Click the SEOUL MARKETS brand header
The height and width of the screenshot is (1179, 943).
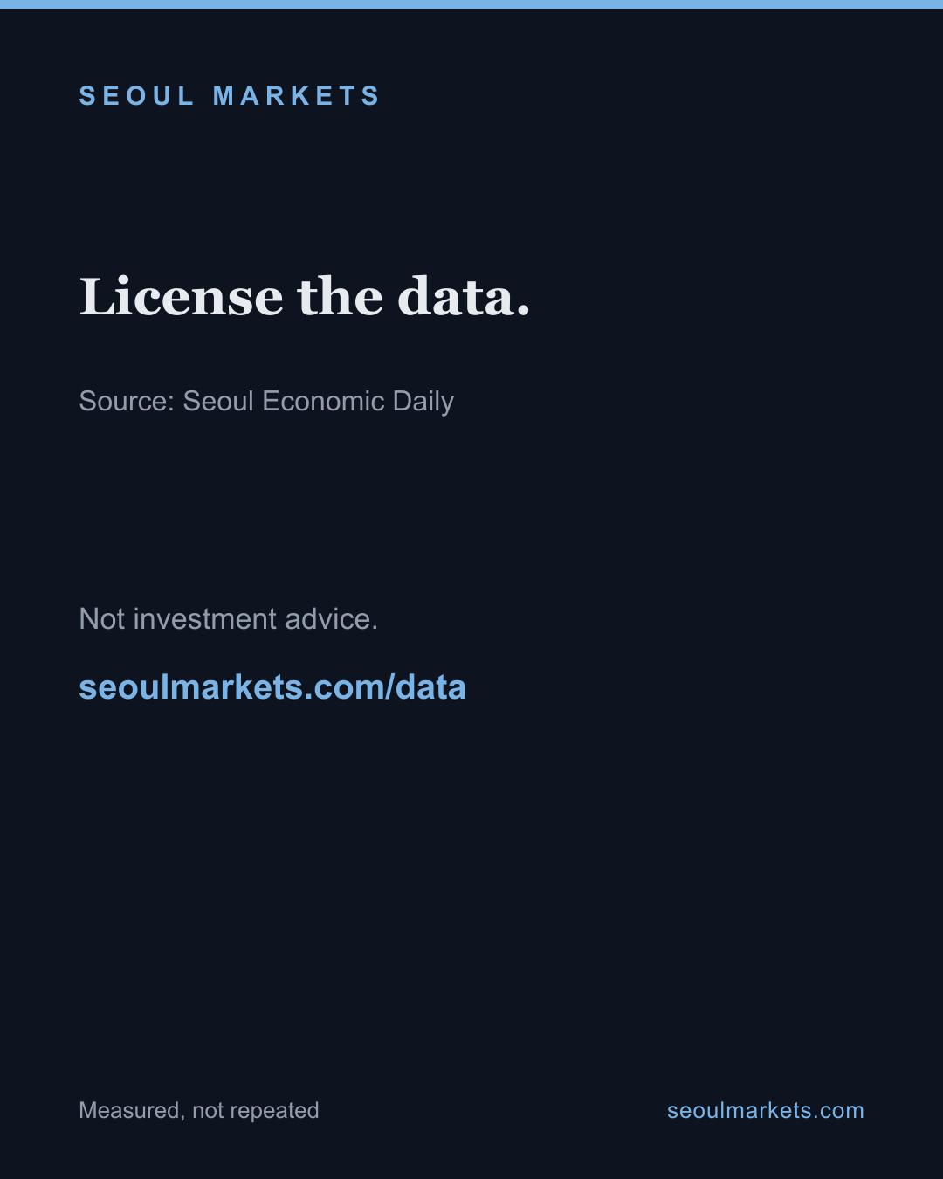click(230, 95)
